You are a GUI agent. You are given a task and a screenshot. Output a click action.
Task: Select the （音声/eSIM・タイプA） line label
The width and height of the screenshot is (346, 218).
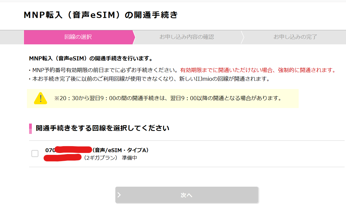coord(121,150)
